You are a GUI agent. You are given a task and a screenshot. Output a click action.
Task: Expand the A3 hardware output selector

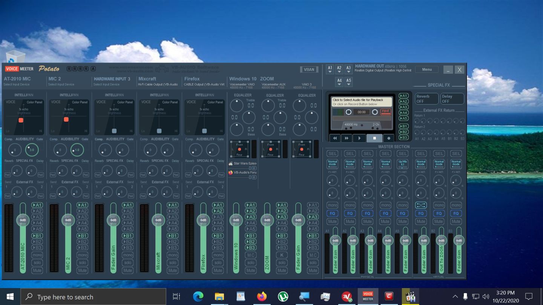[x=348, y=70]
